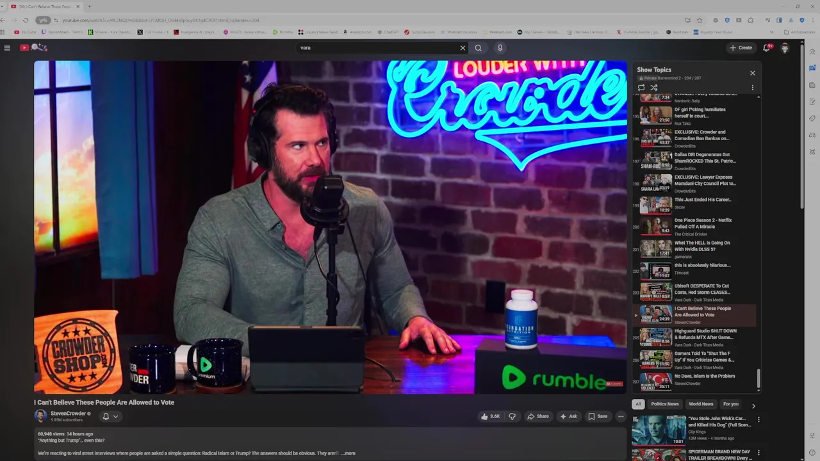Open the browser sidebar tools icon

[812, 152]
